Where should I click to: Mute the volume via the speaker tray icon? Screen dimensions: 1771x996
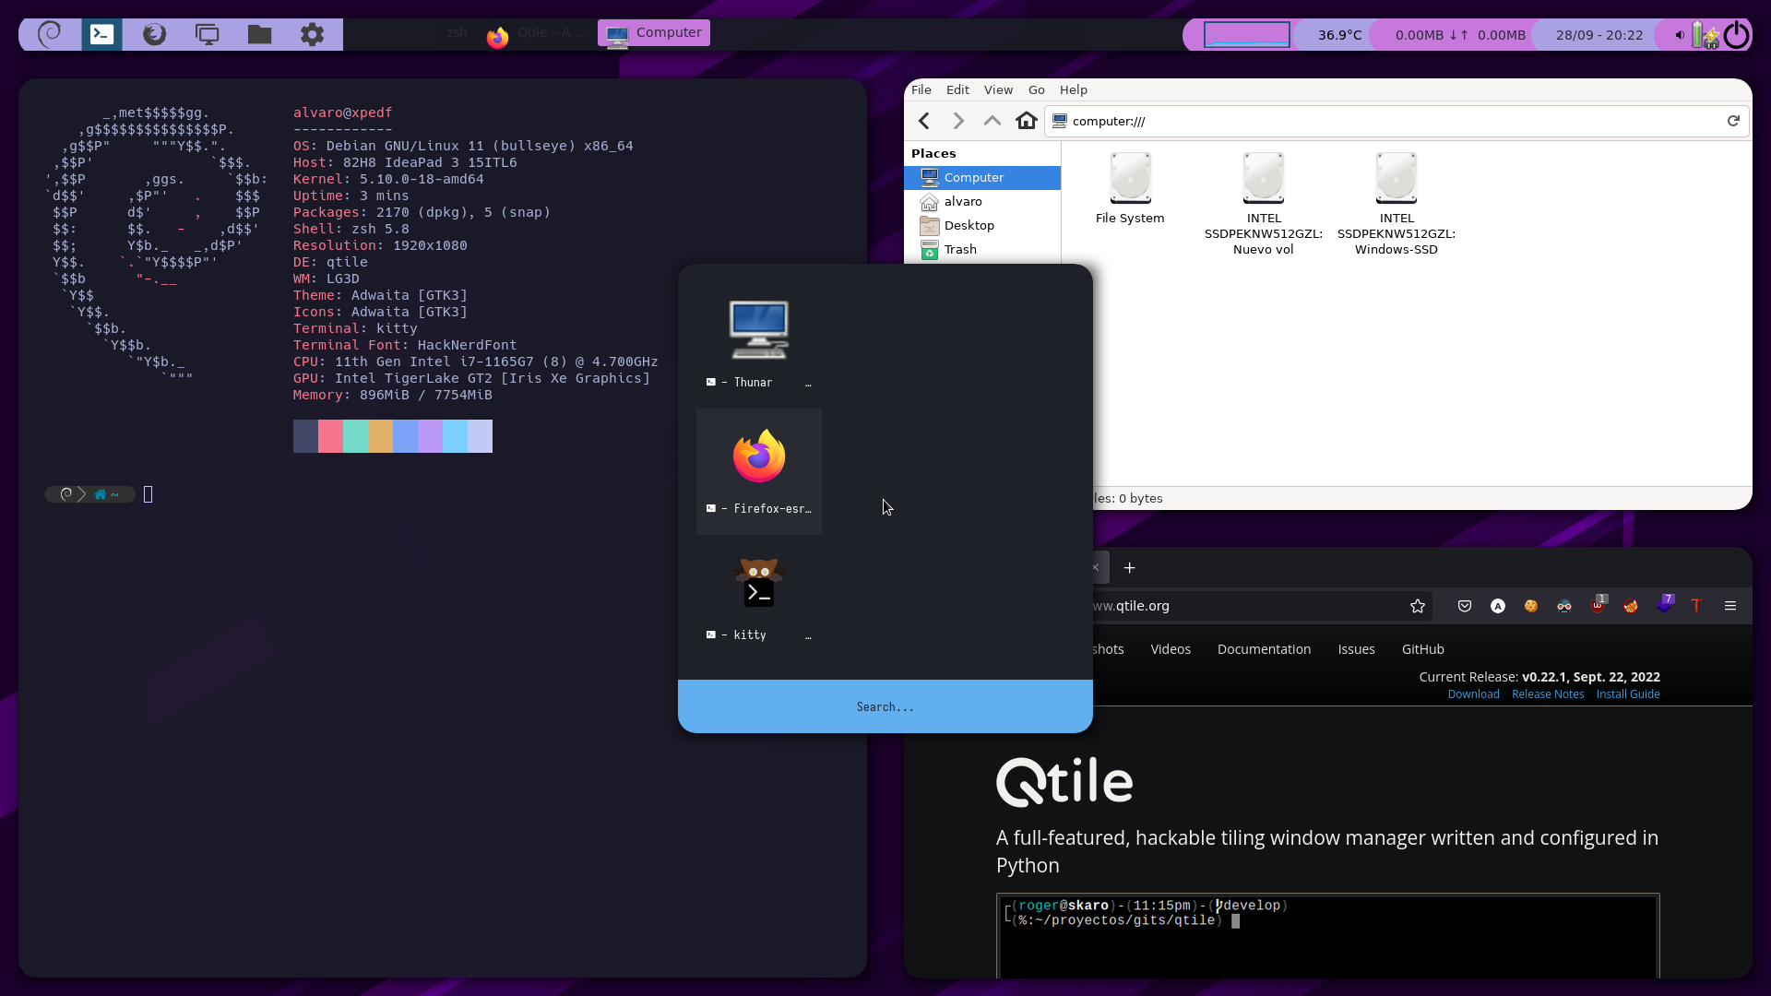tap(1679, 35)
